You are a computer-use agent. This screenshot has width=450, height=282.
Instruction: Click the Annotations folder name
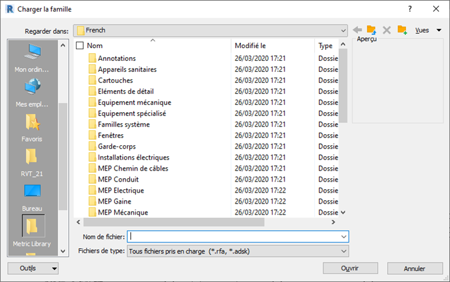click(117, 58)
